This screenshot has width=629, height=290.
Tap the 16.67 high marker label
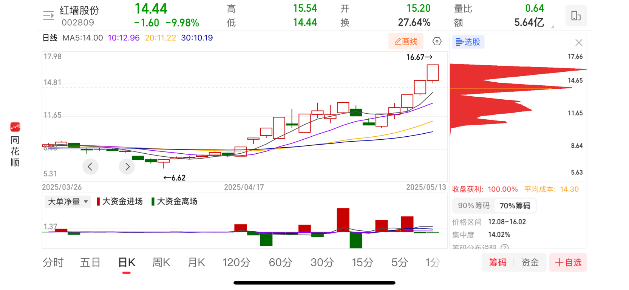point(419,57)
